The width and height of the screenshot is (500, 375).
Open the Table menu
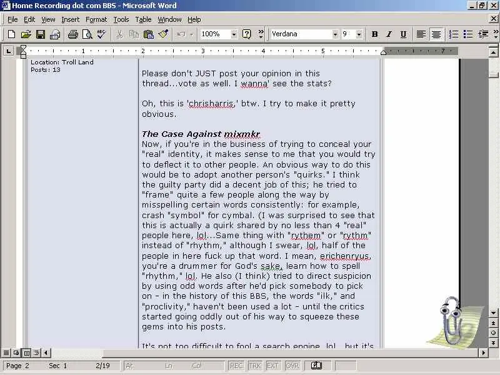[143, 19]
